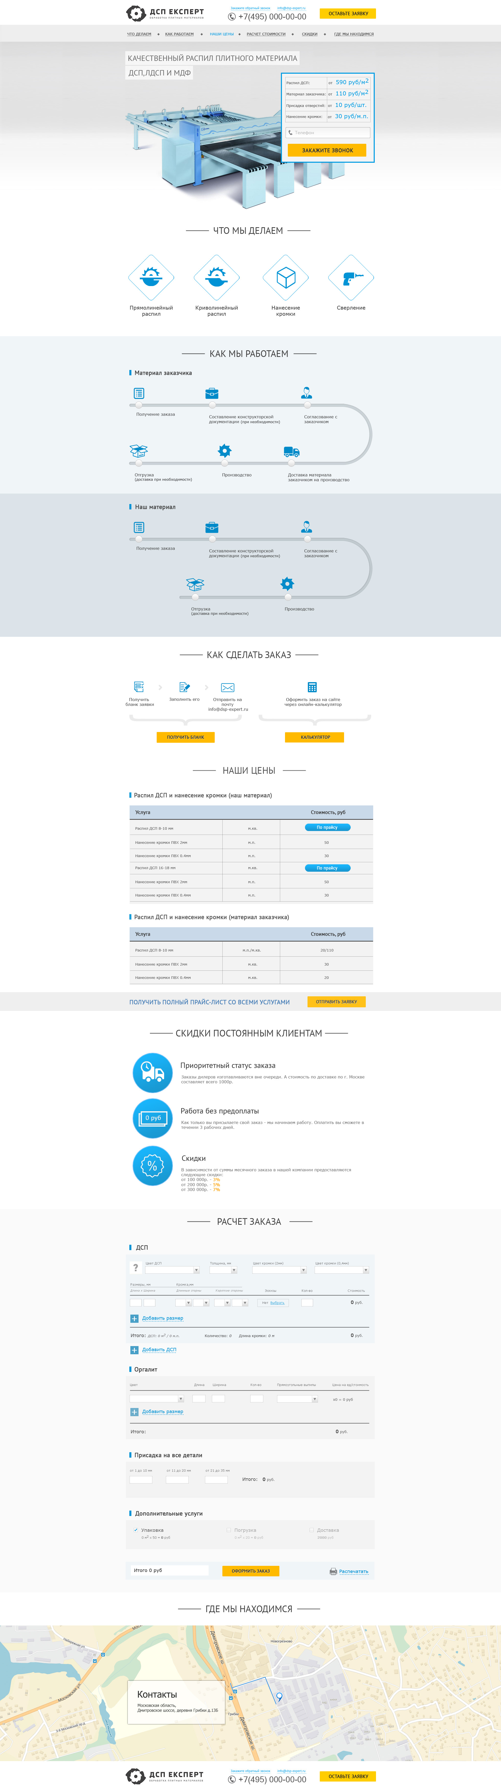Click briefcase icon under Материал заказчика section
Viewport: 501px width, 1791px height.
212,394
